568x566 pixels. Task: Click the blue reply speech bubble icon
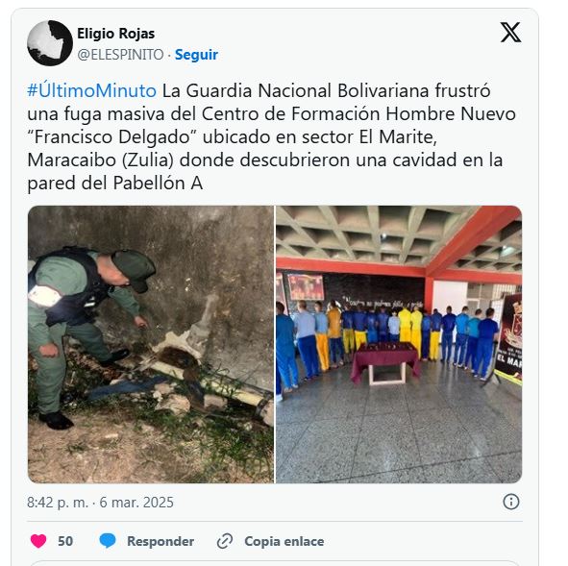(108, 541)
